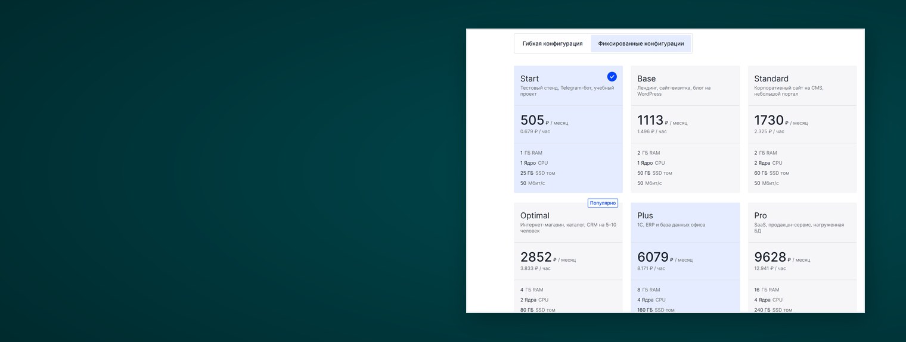Choose the Standard plan card

click(802, 129)
